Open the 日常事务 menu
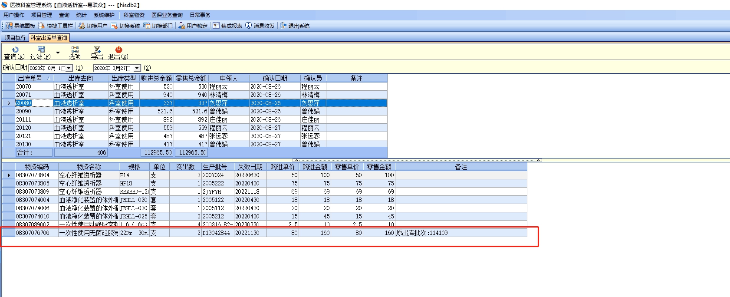Image resolution: width=730 pixels, height=297 pixels. tap(200, 15)
